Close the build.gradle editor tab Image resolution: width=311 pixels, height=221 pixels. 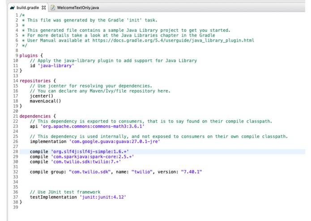pyautogui.click(x=44, y=8)
